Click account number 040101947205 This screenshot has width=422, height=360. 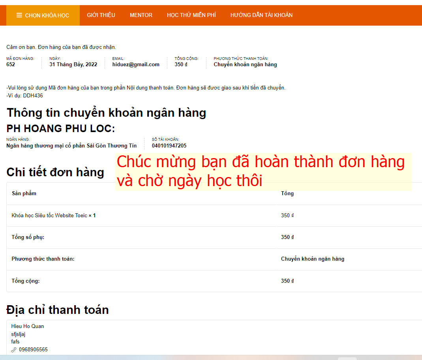(x=169, y=146)
